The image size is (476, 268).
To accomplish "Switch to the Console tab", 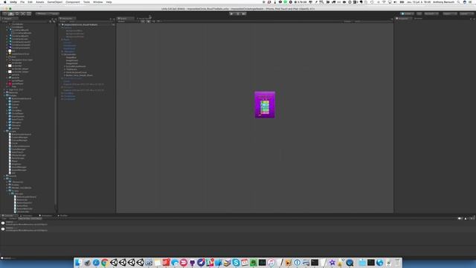I will (8, 215).
